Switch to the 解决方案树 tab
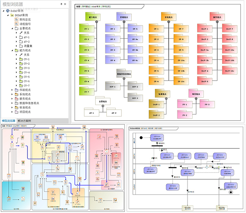 25,121
